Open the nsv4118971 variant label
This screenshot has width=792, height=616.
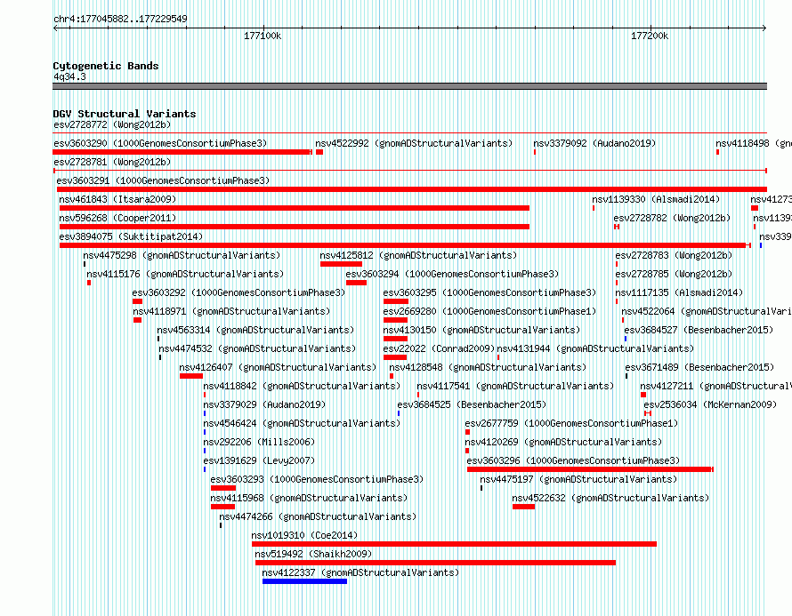click(x=231, y=311)
